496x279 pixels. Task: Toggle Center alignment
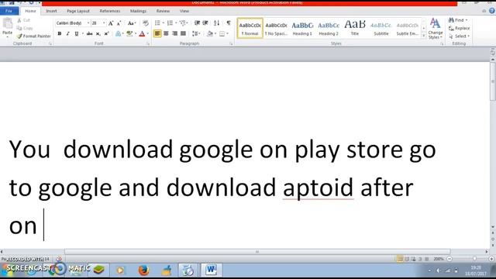166,33
